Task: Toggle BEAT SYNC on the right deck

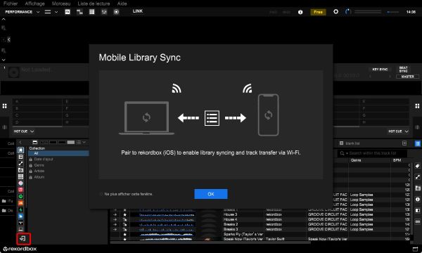Action: point(403,70)
